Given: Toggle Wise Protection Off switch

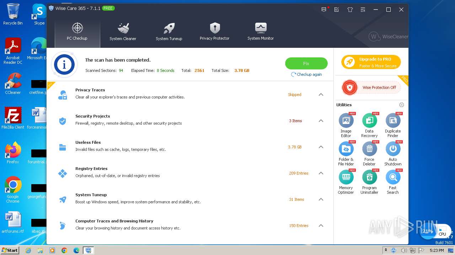Looking at the screenshot, I should click(x=371, y=87).
